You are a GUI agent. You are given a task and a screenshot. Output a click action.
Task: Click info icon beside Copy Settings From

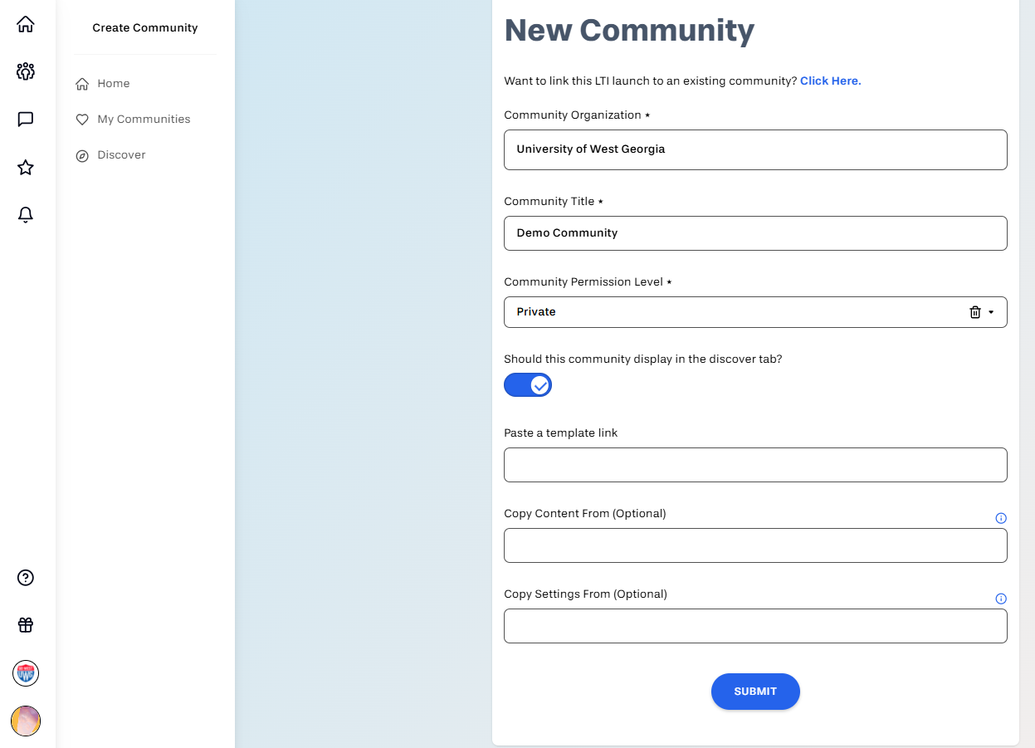(1001, 599)
